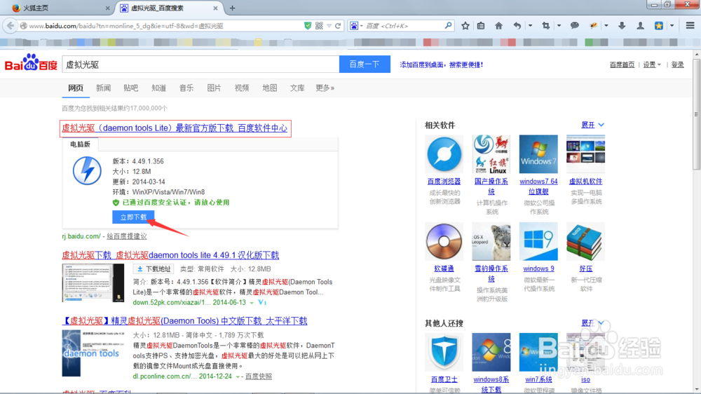Click the Daemon Tools lightning icon
This screenshot has height=394, width=701.
tap(87, 170)
